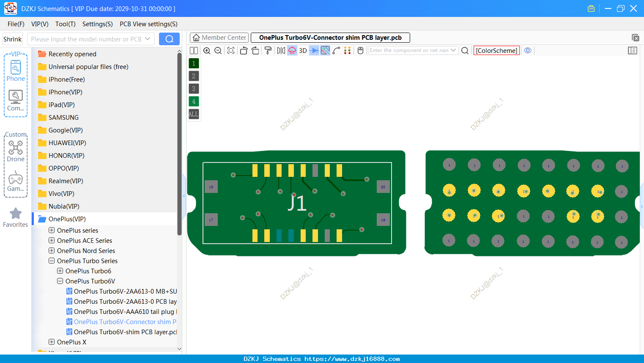
Task: Collapse the OnePlus Turbo Series node
Action: pos(52,261)
